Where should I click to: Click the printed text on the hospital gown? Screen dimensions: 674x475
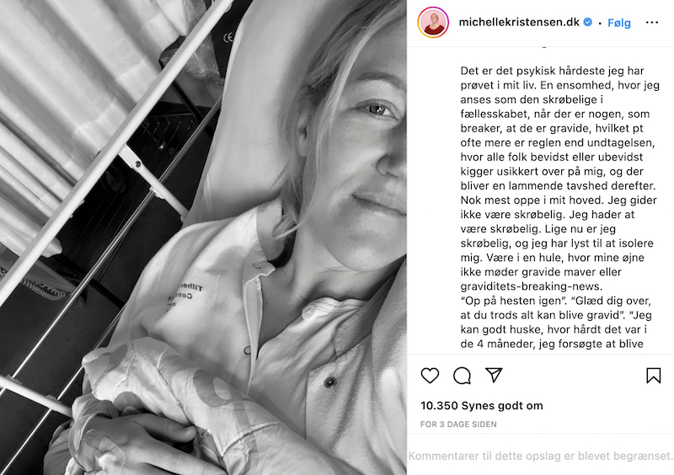click(185, 295)
